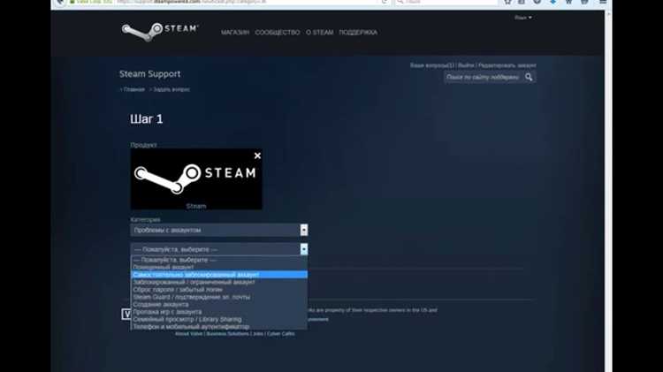
Task: Select 'Самостоятельно заблокированный аккаунт' option
Action: tap(219, 275)
